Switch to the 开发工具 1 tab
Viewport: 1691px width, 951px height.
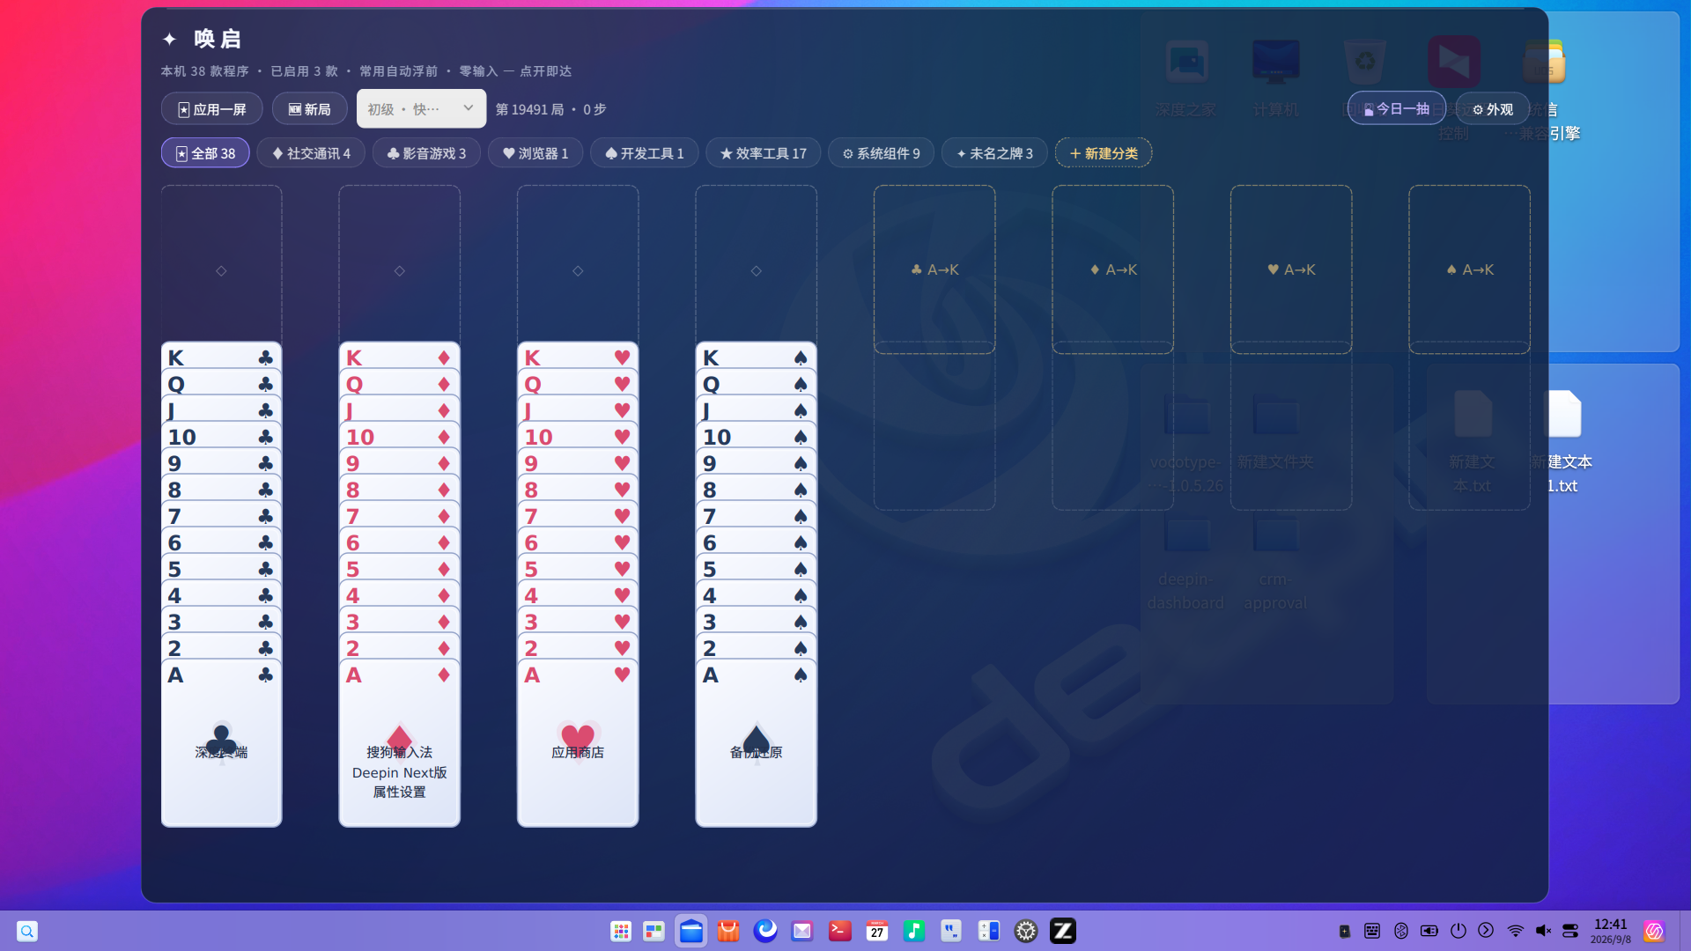click(x=644, y=153)
